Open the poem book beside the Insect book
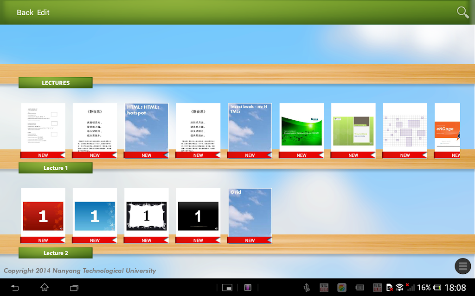This screenshot has height=296, width=475. tap(198, 130)
